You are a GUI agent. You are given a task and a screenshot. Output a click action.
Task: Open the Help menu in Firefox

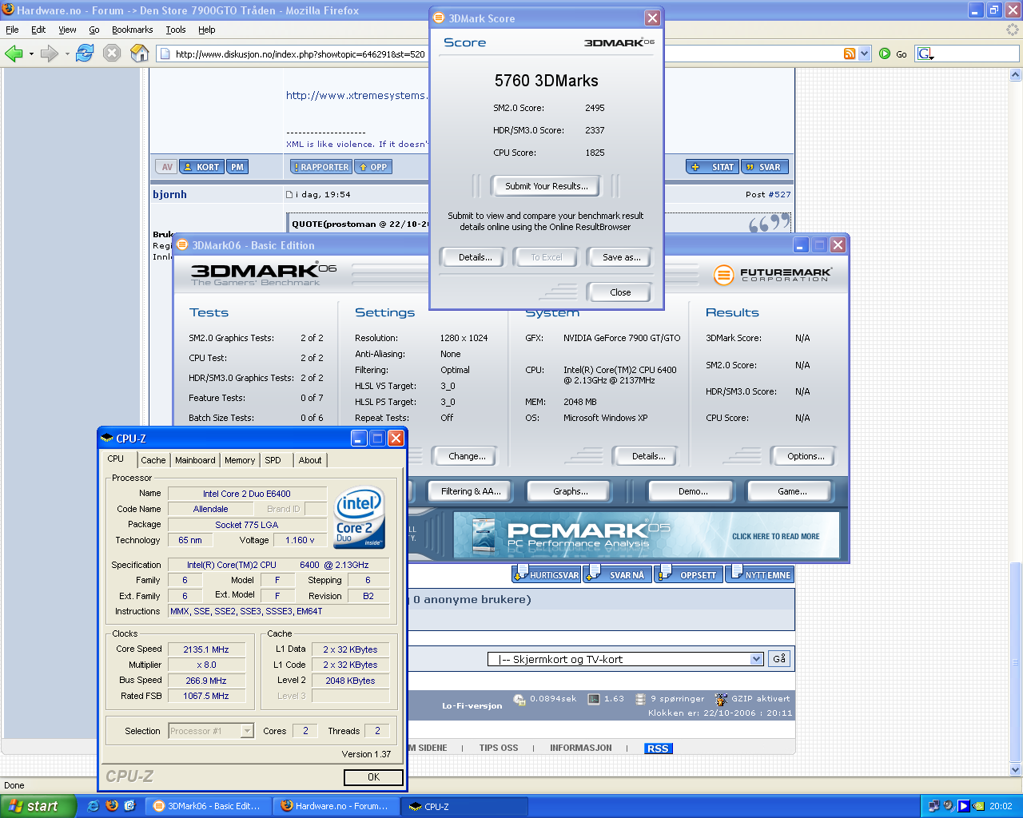point(207,30)
